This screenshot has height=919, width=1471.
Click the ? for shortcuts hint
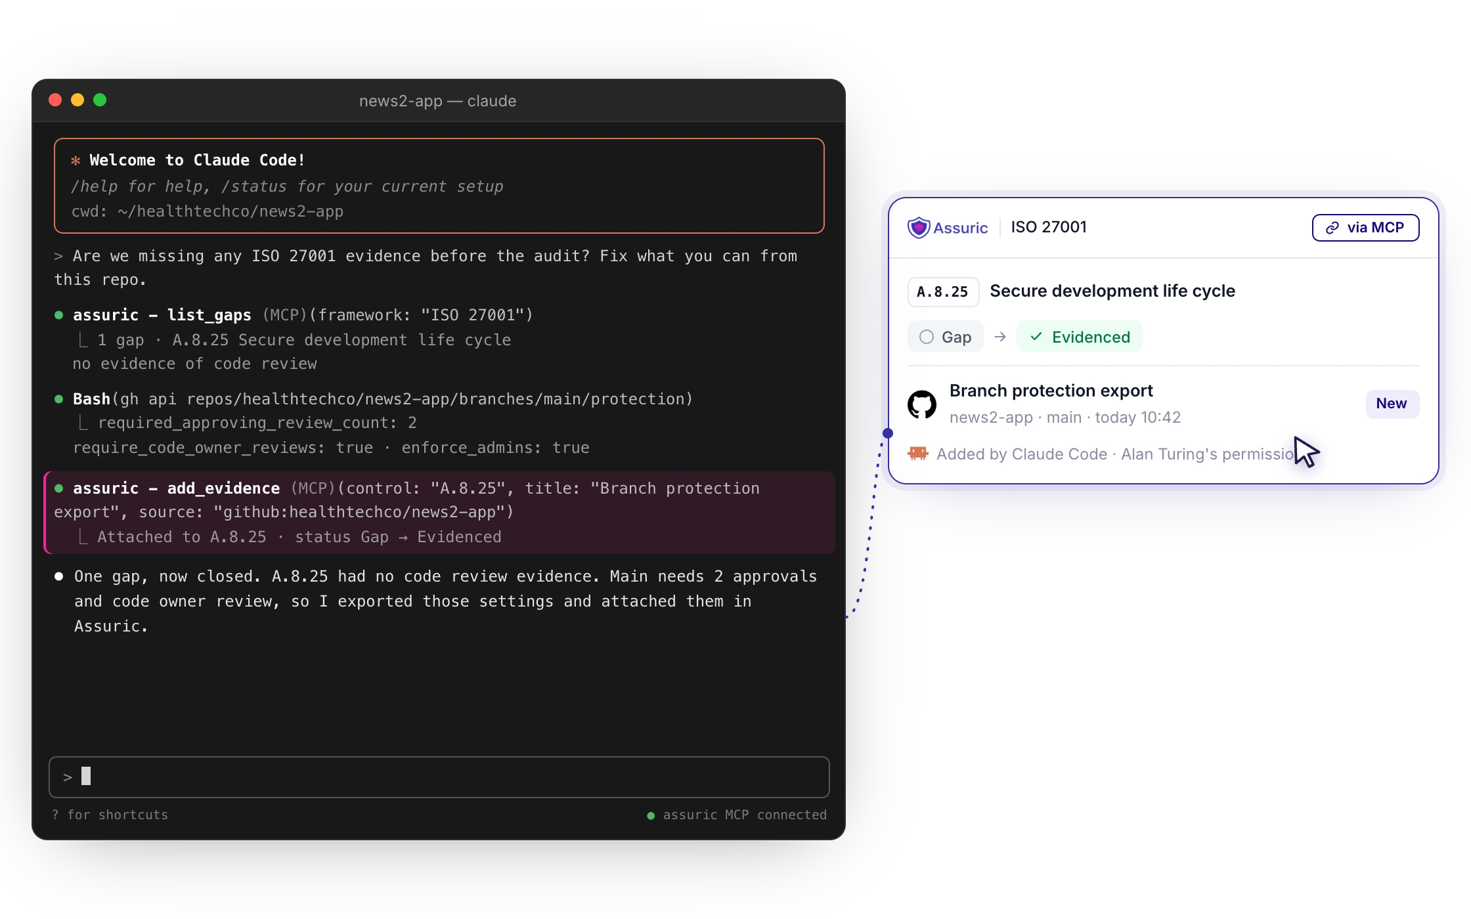pos(110,815)
